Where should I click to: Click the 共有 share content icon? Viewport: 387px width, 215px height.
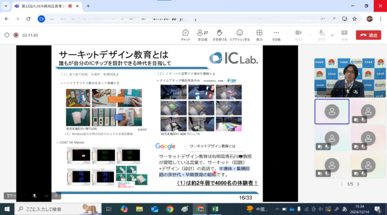tap(344, 35)
